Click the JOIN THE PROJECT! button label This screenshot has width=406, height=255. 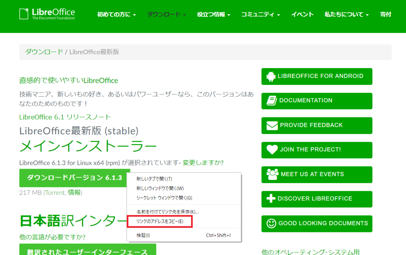[x=310, y=150]
